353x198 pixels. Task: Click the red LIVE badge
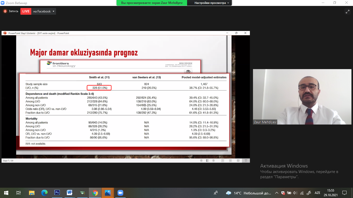tap(26, 11)
